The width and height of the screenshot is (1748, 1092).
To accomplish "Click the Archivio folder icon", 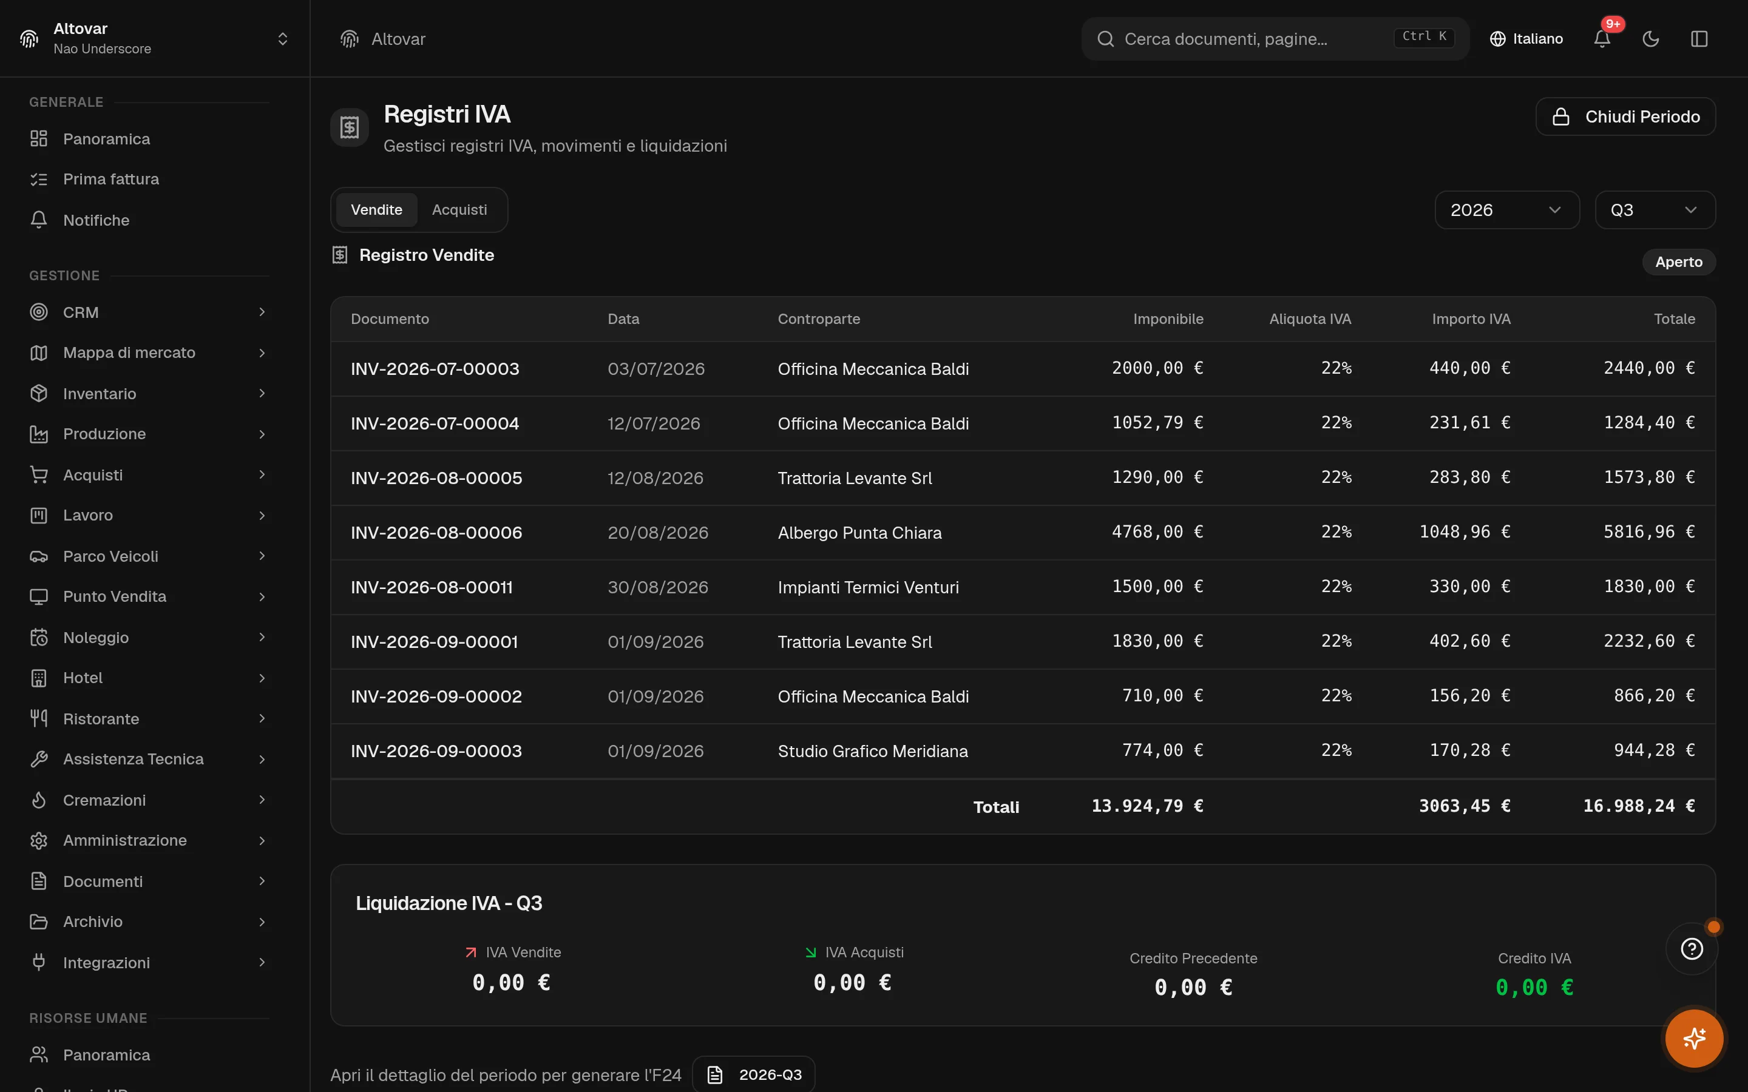I will tap(39, 922).
